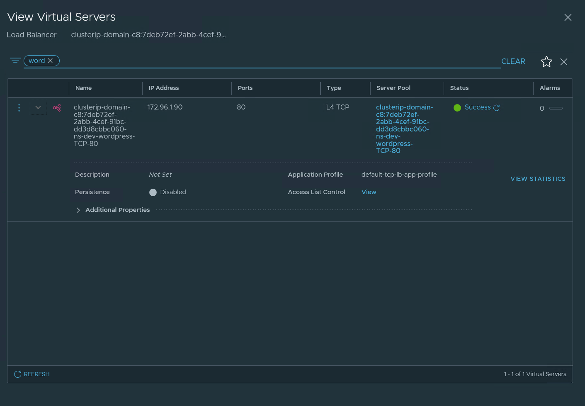Screen dimensions: 585x406
Task: Click the Success status link
Action: tap(477, 107)
